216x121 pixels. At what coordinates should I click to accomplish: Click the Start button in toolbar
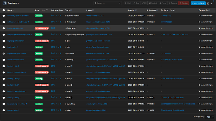pos(128,3)
